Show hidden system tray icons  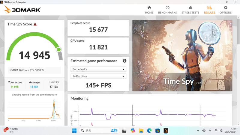(198, 130)
